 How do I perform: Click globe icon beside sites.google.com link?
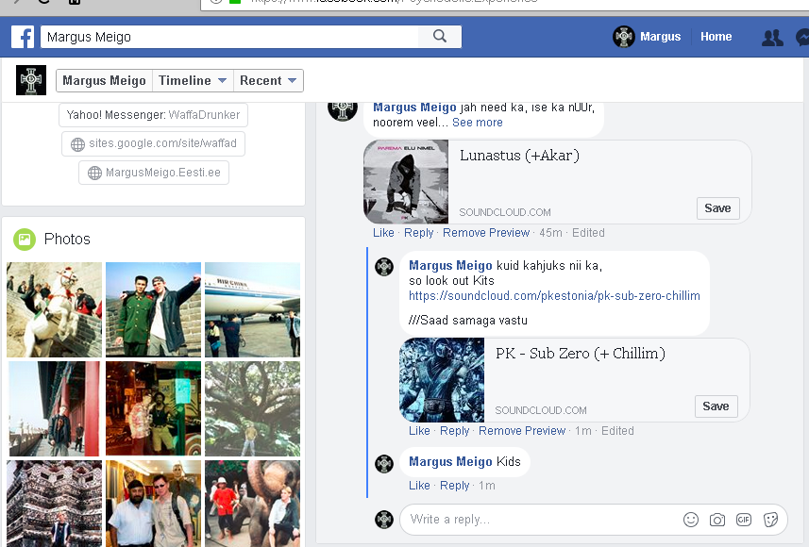[x=78, y=144]
